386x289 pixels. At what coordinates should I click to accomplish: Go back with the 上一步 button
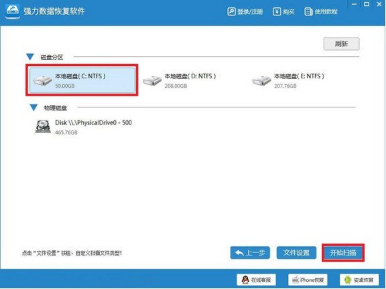[250, 253]
